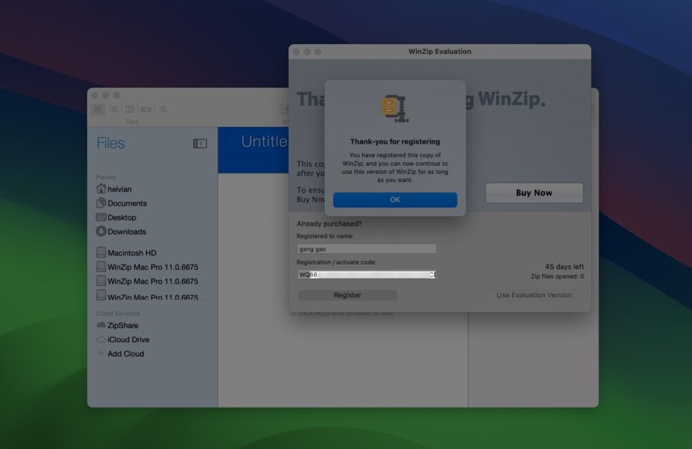Screen dimensions: 692x449
Task: Collapse the Files sidebar panel
Action: [199, 143]
